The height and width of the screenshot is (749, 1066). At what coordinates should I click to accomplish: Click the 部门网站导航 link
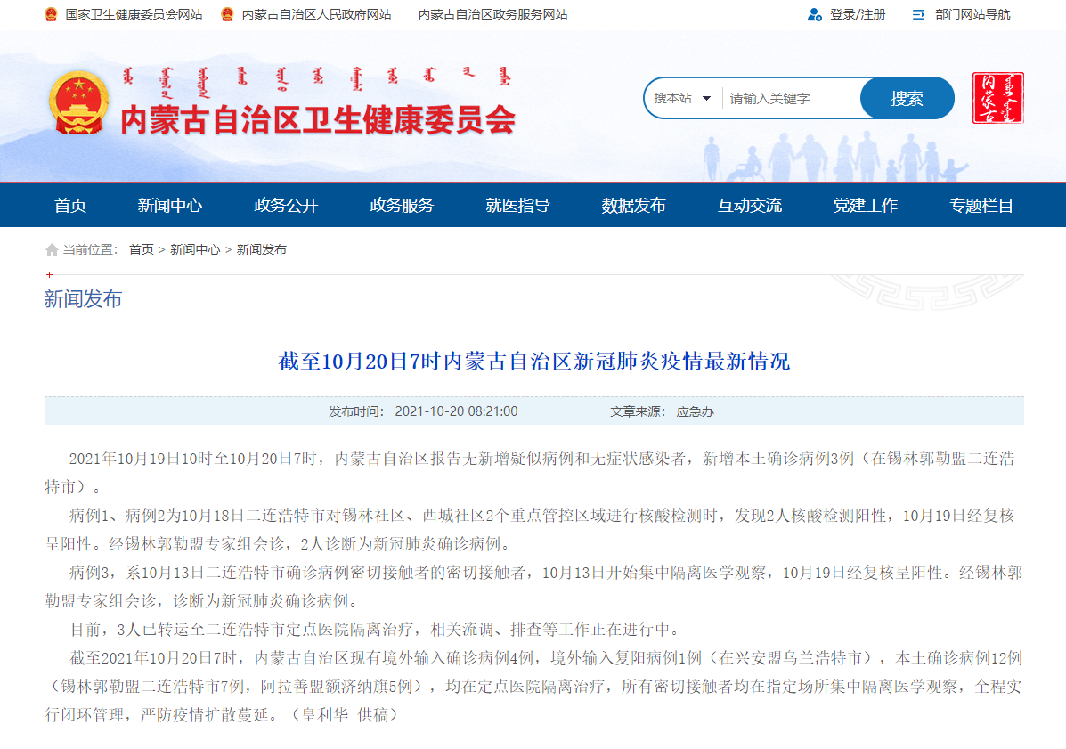click(972, 14)
